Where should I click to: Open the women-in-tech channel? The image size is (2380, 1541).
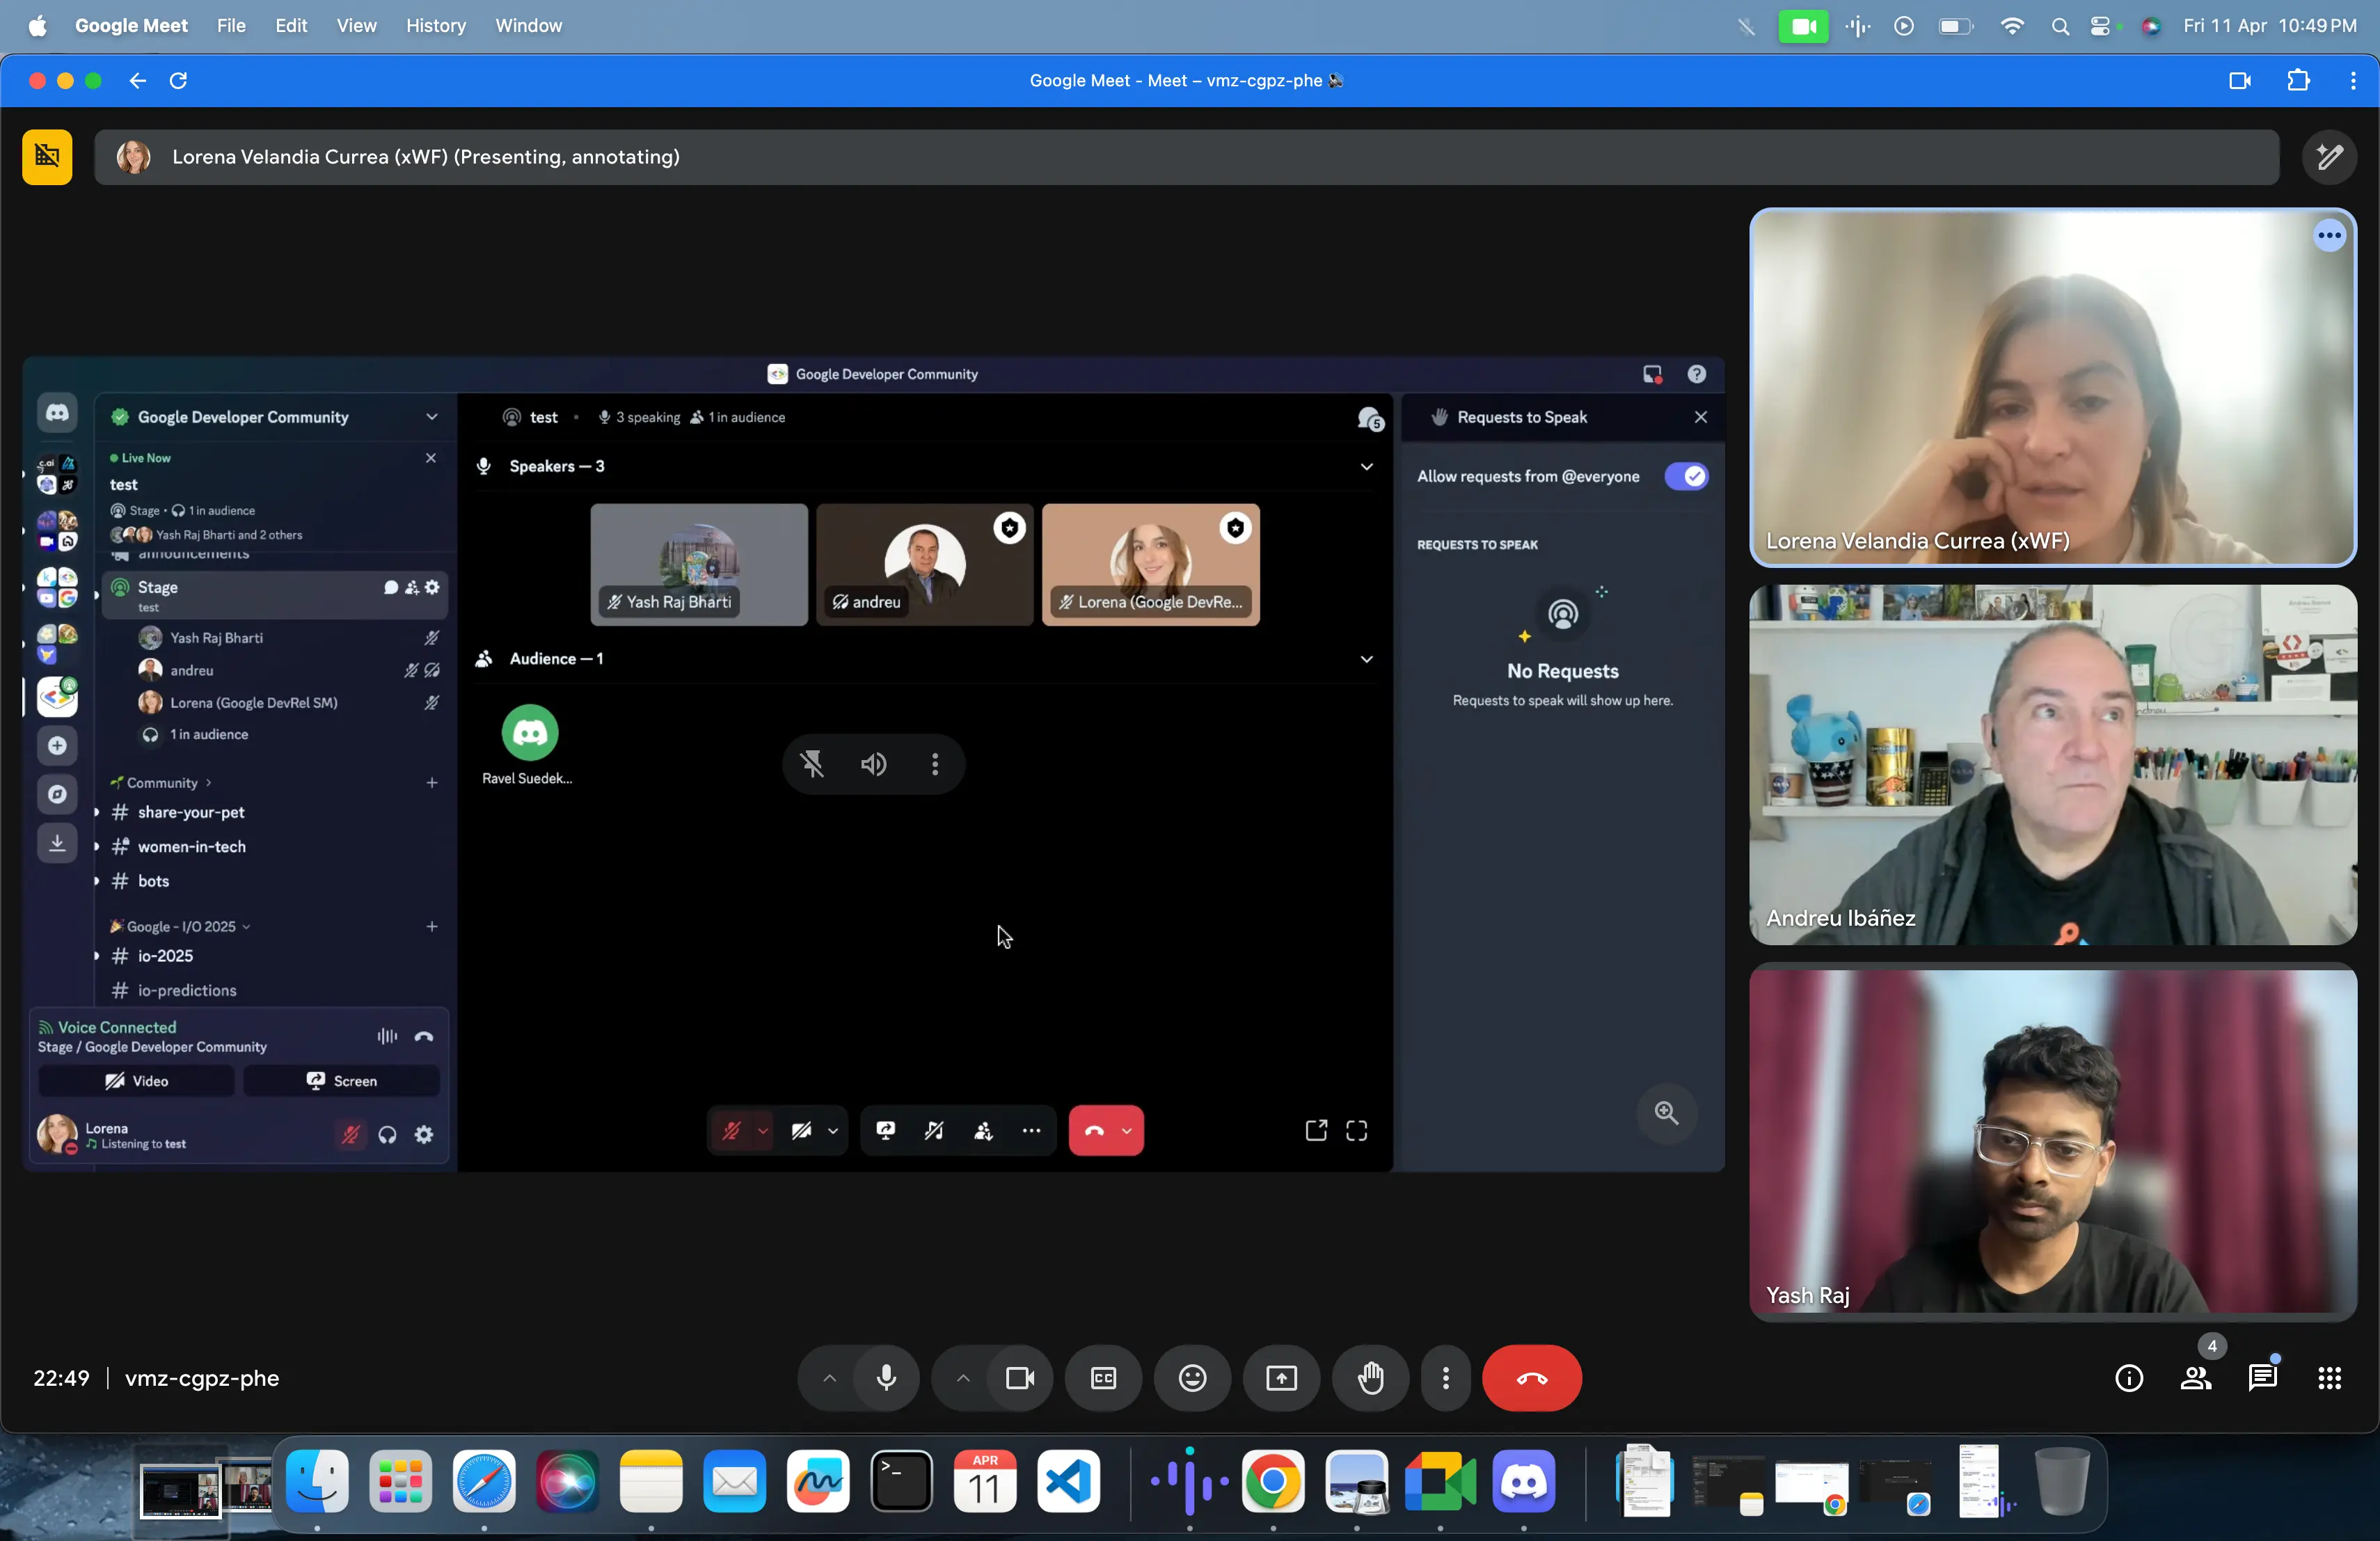tap(191, 846)
